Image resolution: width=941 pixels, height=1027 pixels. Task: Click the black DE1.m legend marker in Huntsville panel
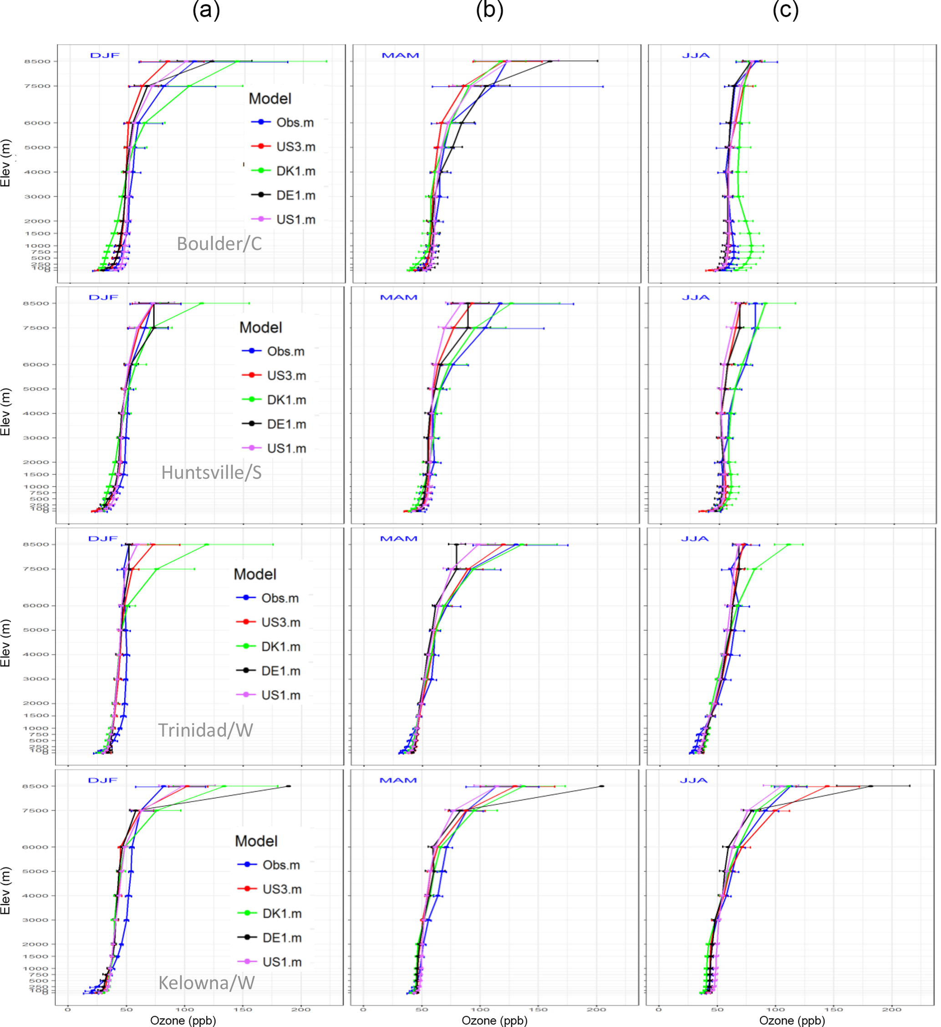click(x=252, y=424)
